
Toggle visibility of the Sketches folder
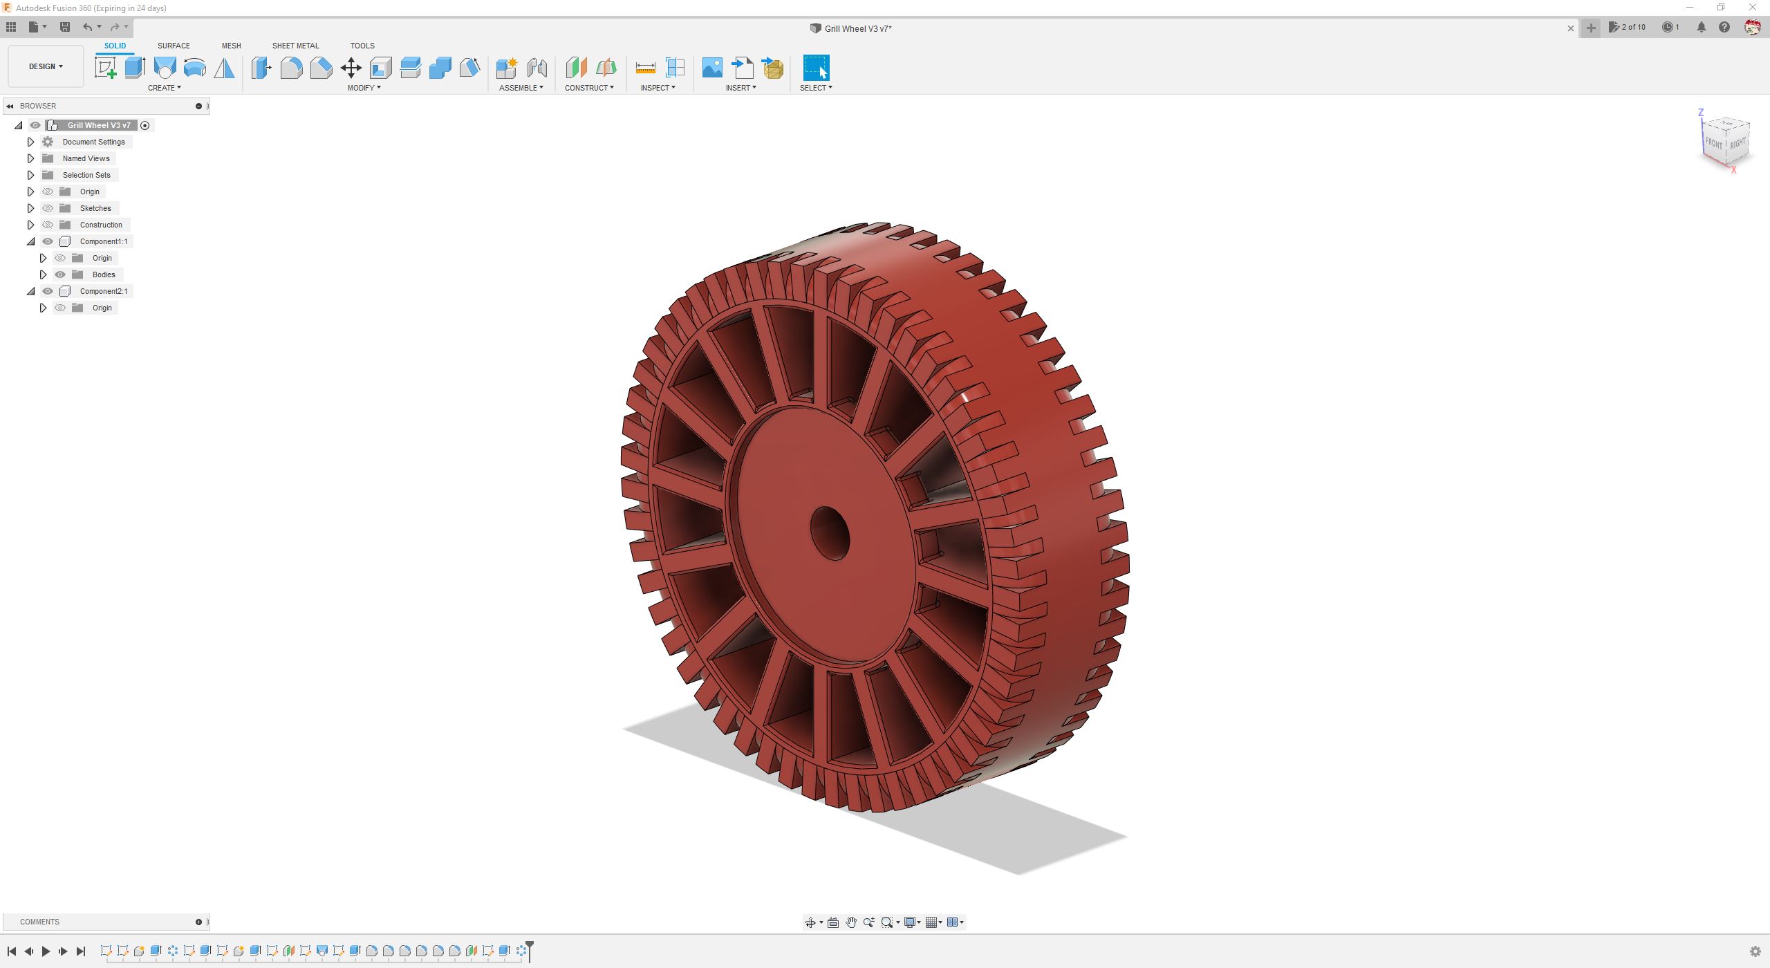(47, 208)
